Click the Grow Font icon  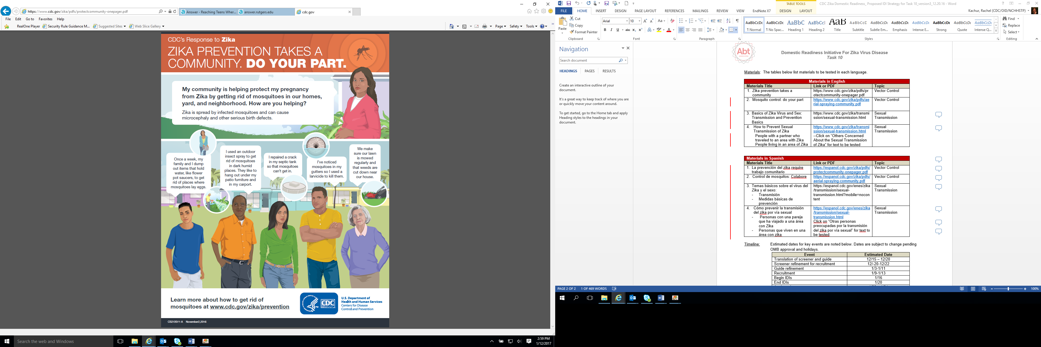(645, 21)
